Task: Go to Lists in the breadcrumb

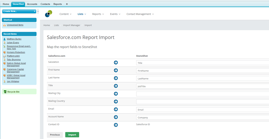Action: (56, 25)
